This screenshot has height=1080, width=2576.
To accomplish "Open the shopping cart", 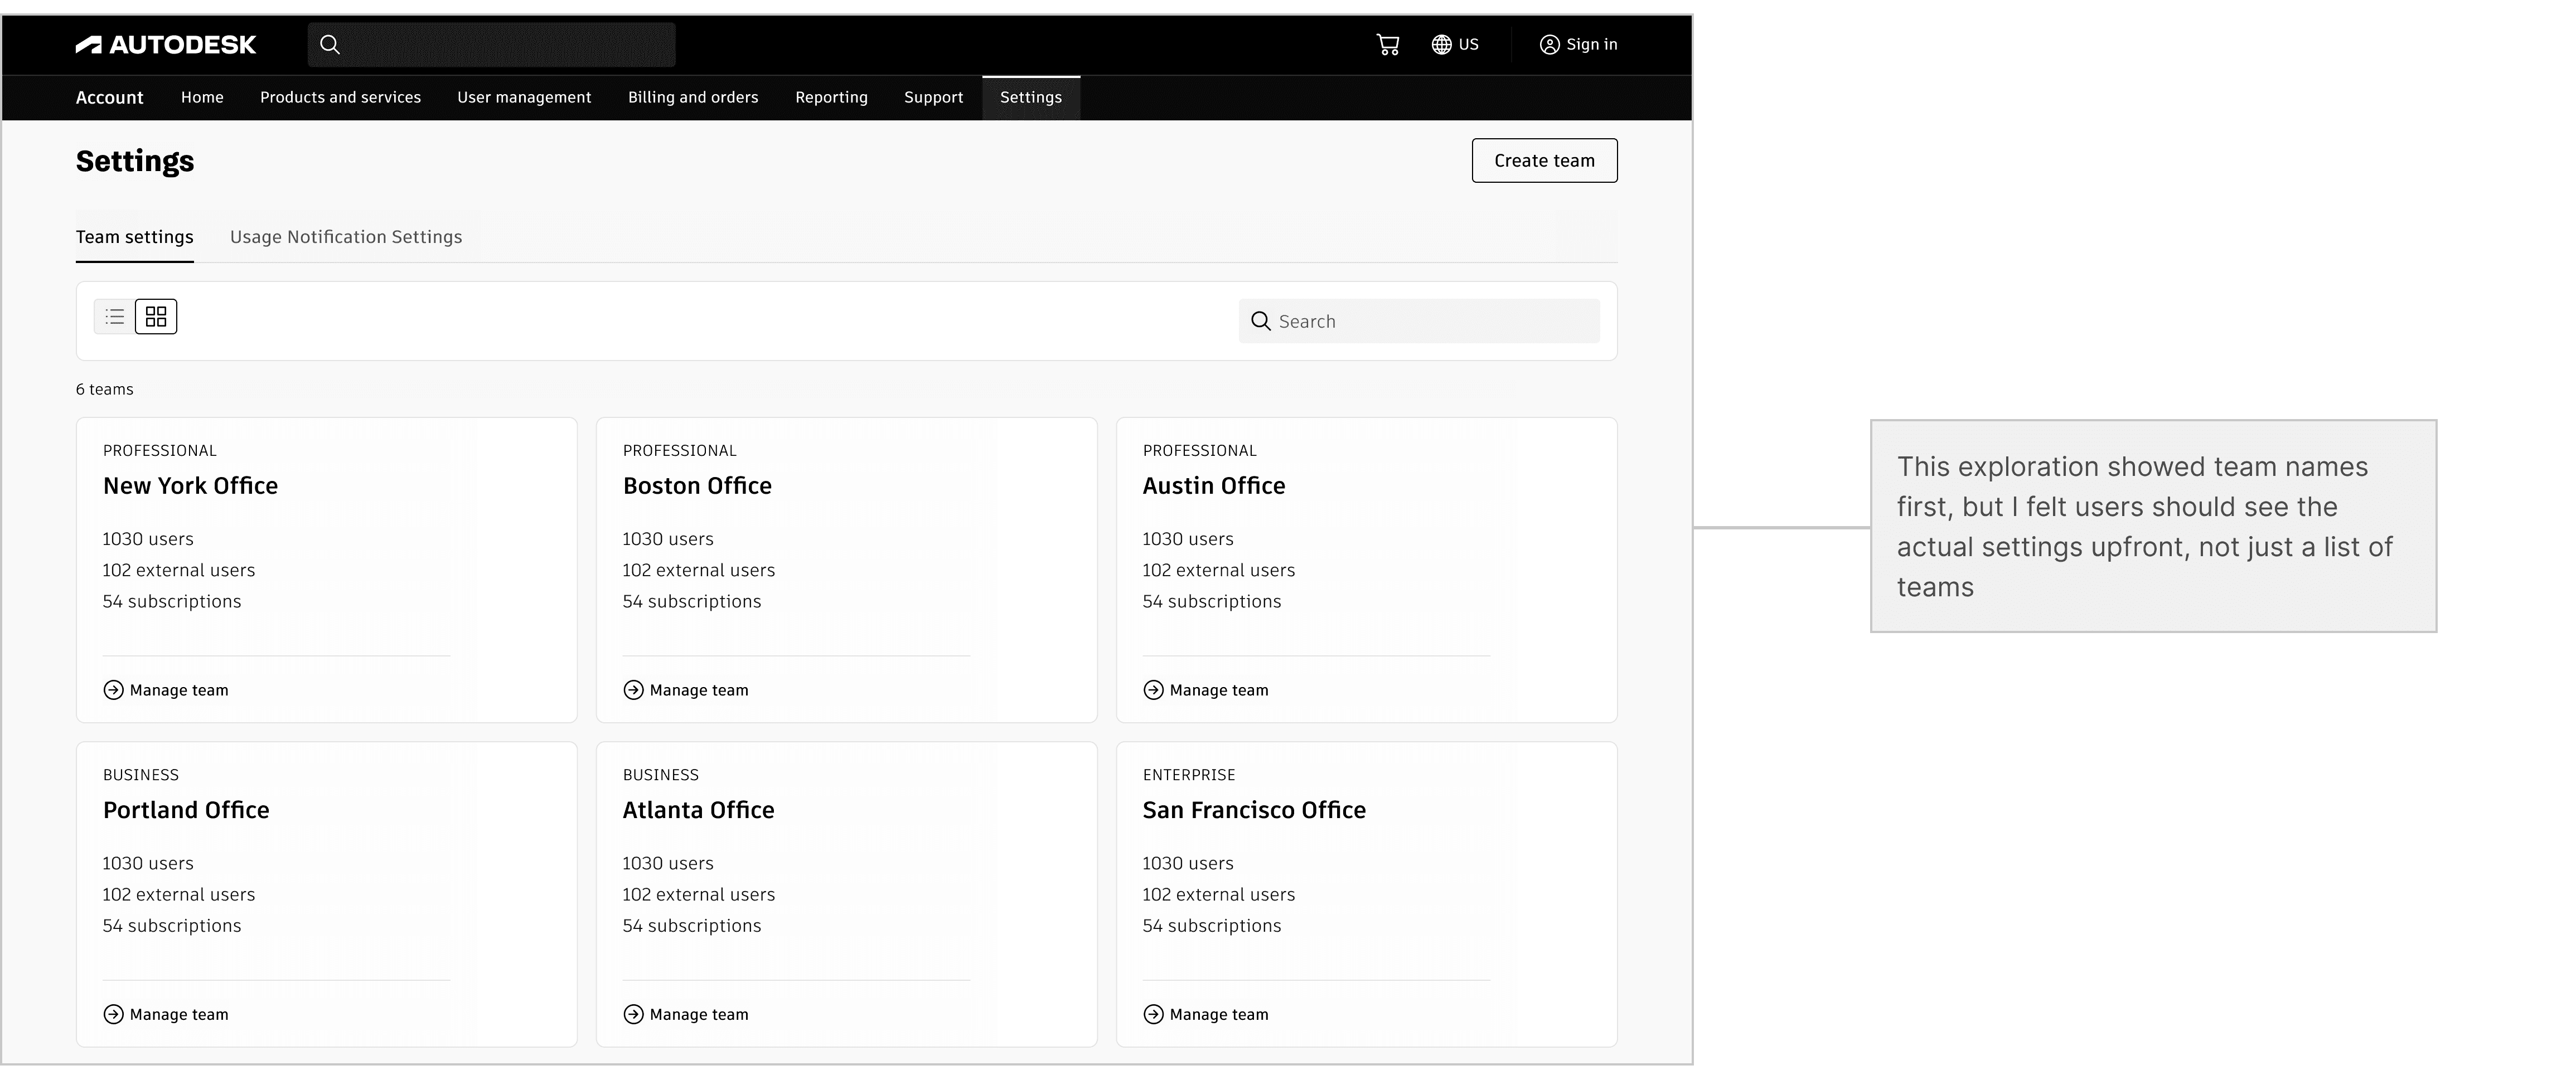I will click(x=1387, y=45).
